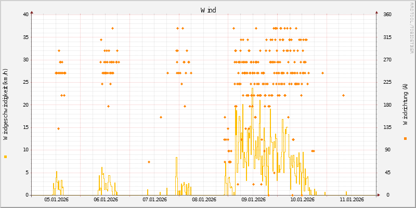Click the Windgeschwindigkeit (km/h) axis label
Image resolution: width=416 pixels, height=208 pixels.
point(6,104)
